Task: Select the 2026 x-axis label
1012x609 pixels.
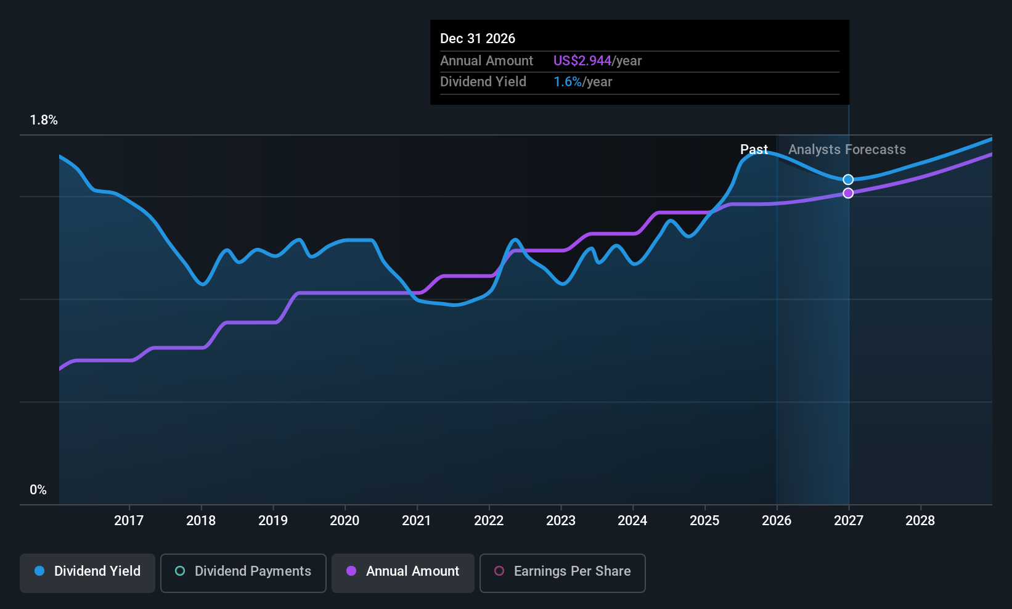Action: click(x=777, y=521)
